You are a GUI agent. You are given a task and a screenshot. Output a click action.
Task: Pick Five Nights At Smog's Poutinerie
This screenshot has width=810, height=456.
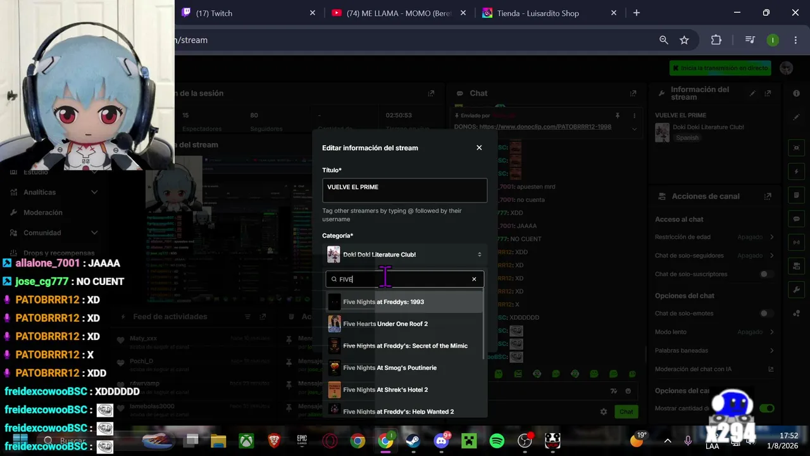[404, 368]
